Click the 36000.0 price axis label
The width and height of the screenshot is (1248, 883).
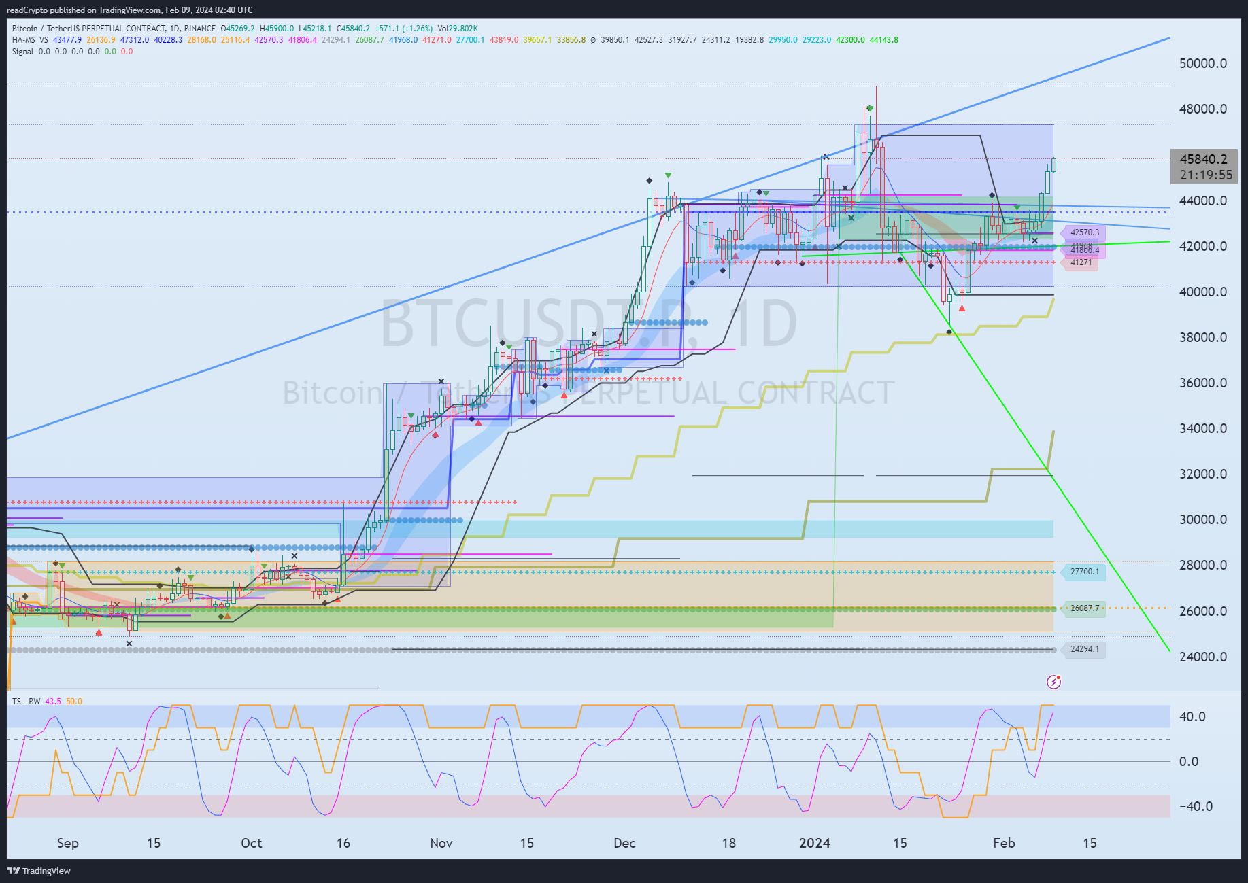(x=1203, y=383)
